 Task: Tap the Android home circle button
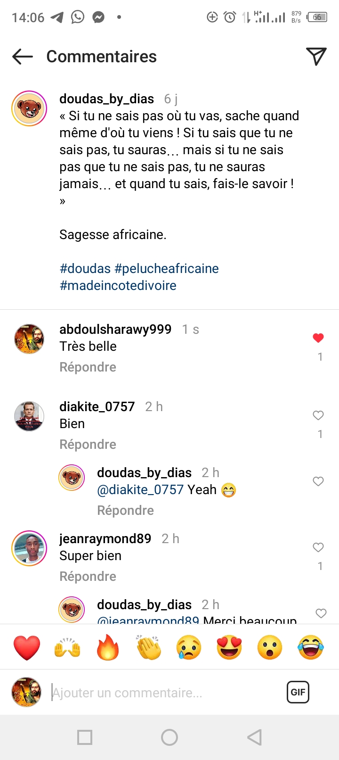[x=169, y=737]
